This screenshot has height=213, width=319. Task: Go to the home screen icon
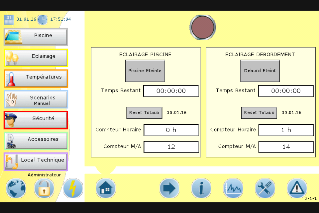[x=106, y=189]
